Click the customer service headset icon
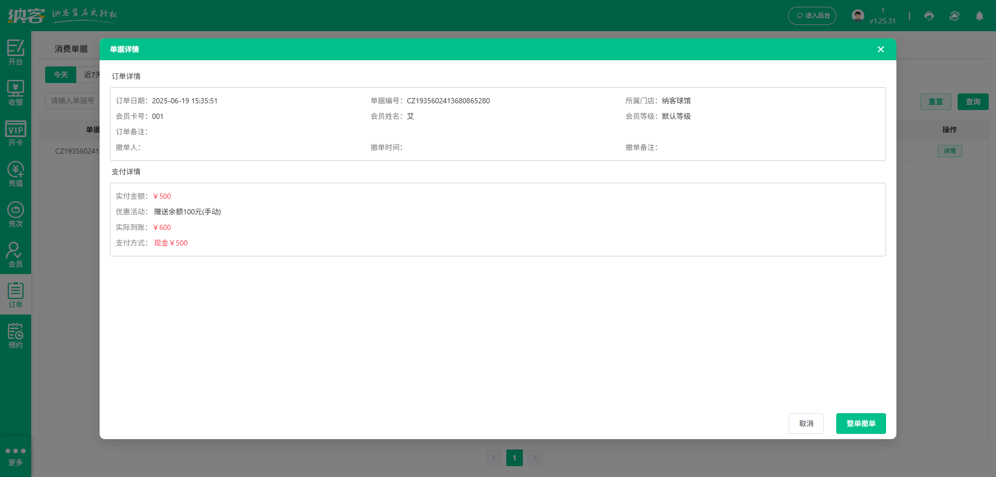 coord(929,16)
